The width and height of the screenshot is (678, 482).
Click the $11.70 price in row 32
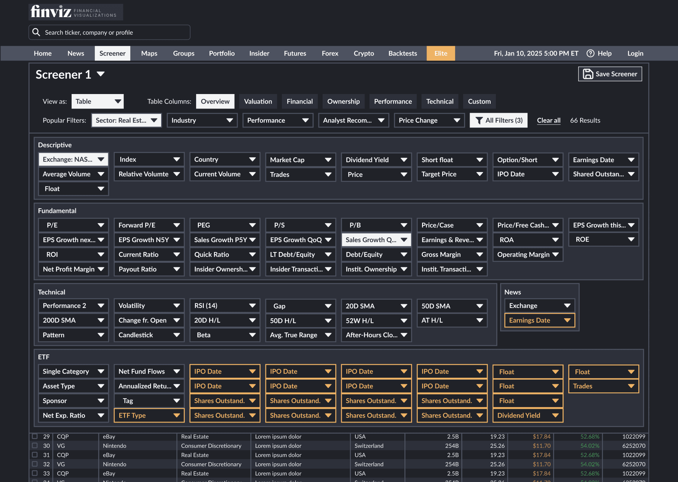[542, 464]
